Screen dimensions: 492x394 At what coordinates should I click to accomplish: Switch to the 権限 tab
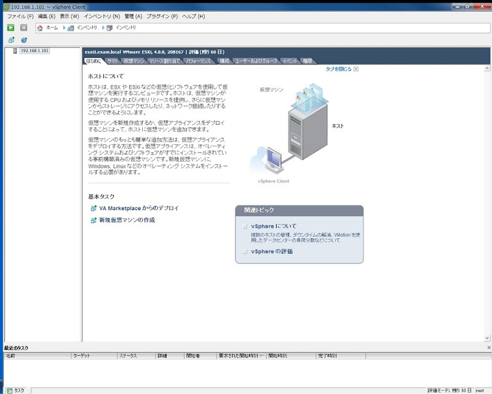(307, 61)
